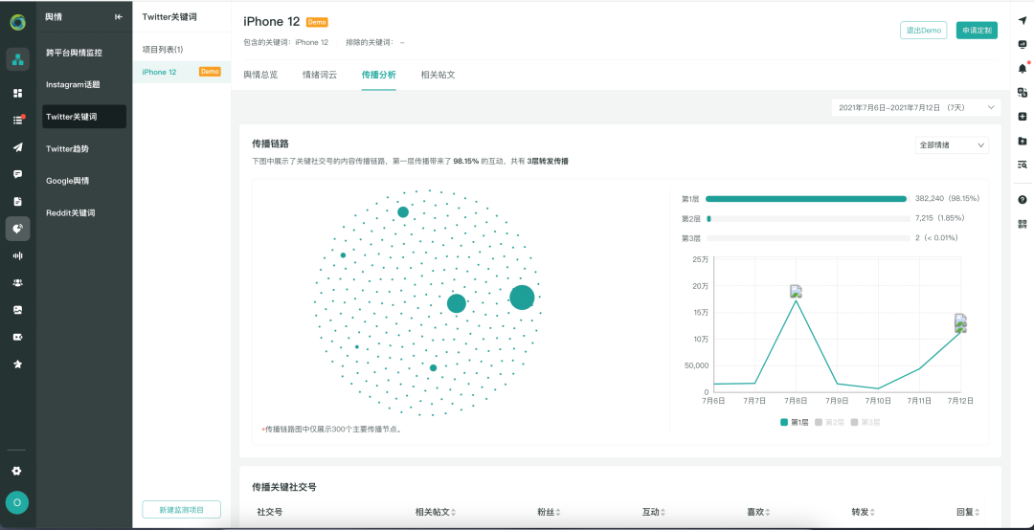Open the notification bell icon

coord(1023,68)
